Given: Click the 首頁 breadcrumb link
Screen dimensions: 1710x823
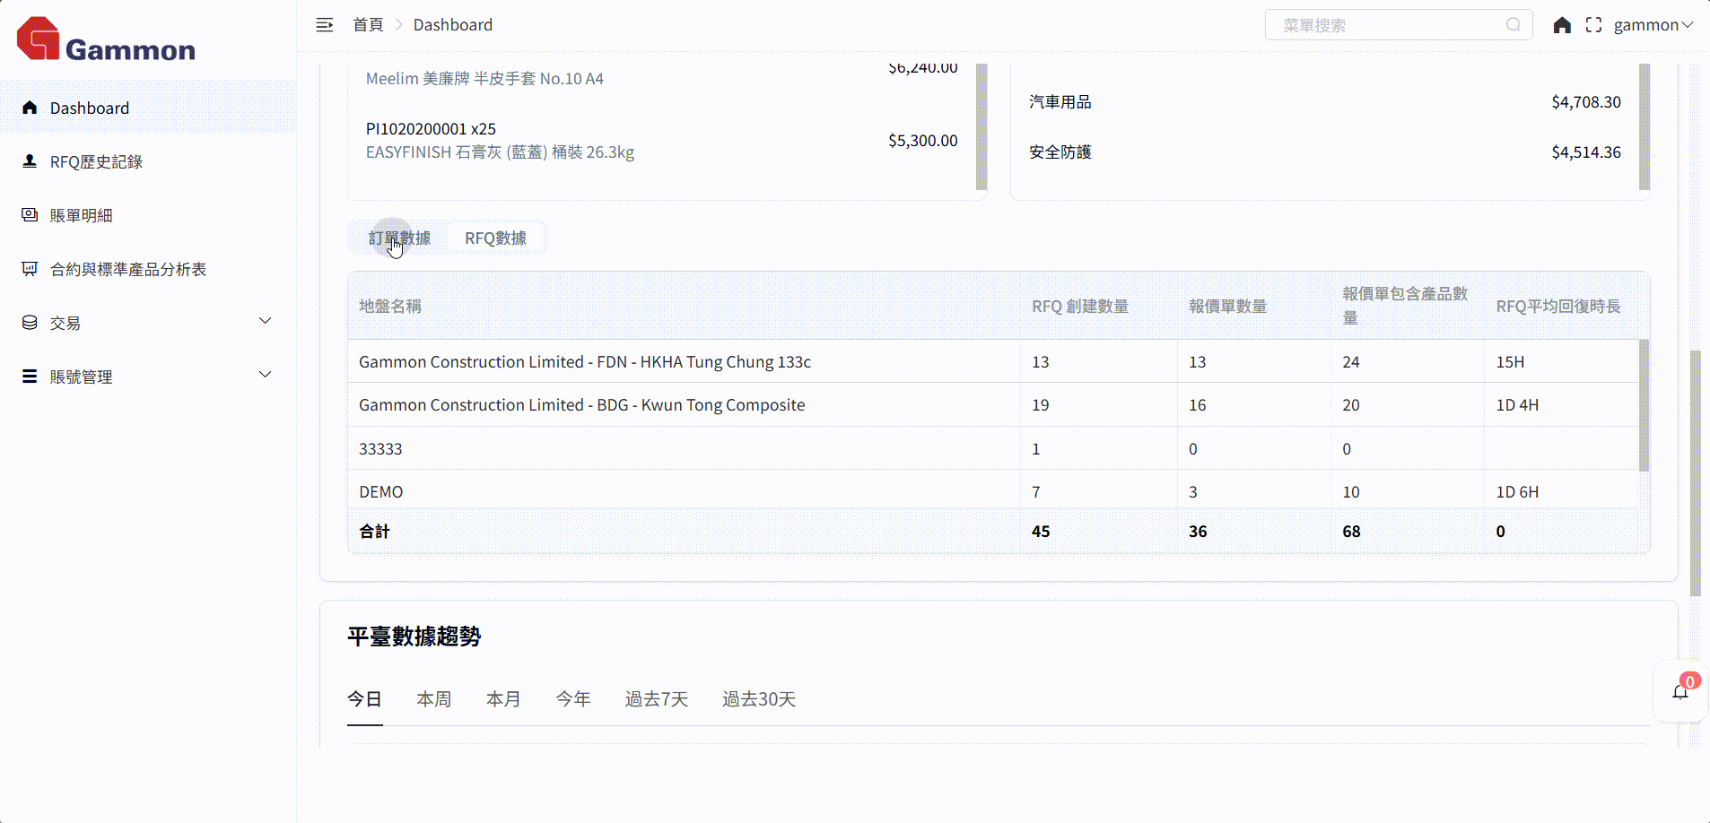Looking at the screenshot, I should (368, 25).
